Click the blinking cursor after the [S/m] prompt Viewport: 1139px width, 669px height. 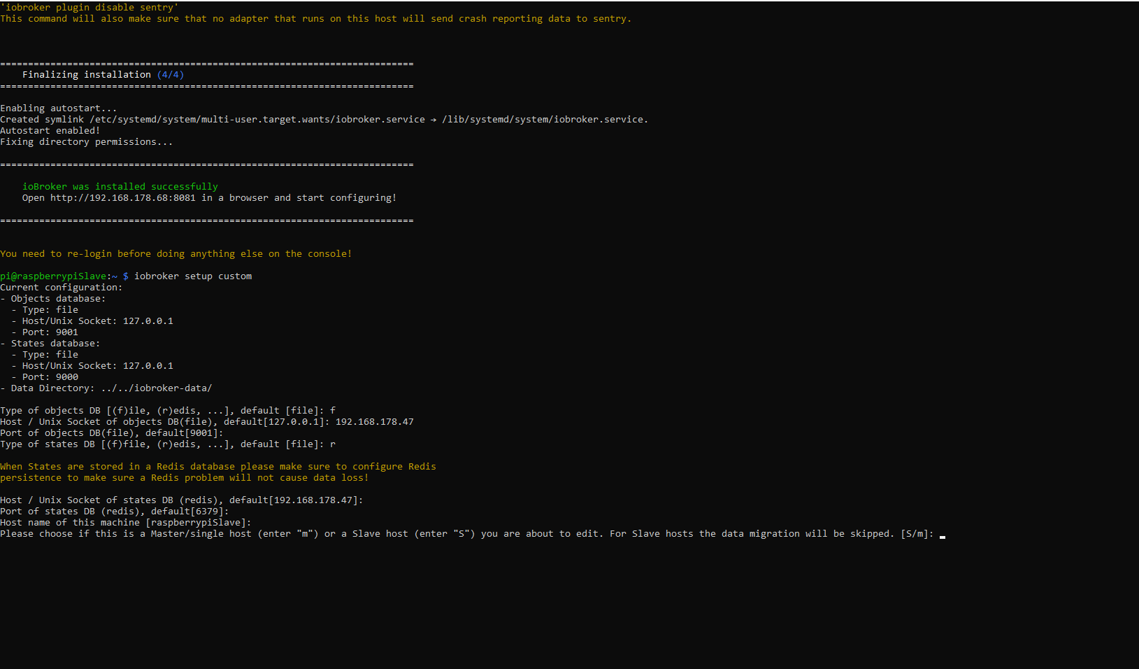pyautogui.click(x=943, y=535)
